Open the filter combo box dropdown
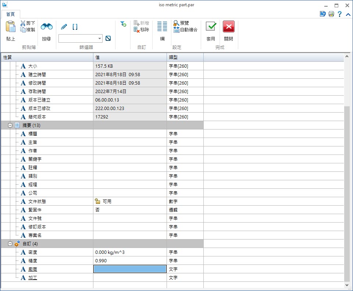The height and width of the screenshot is (291, 353). (x=100, y=39)
